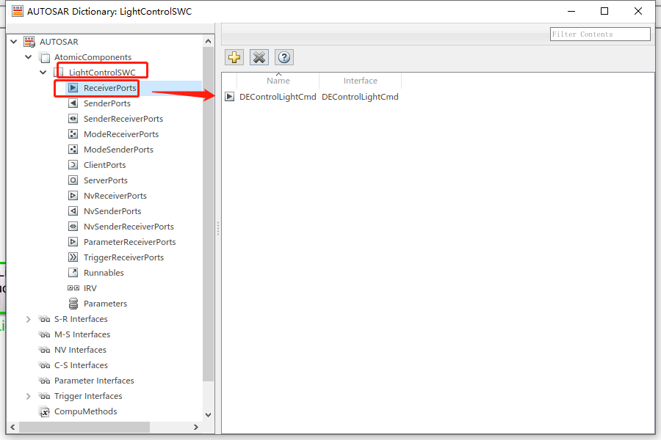The height and width of the screenshot is (440, 661).
Task: Sort by the Name column header
Action: 278,81
